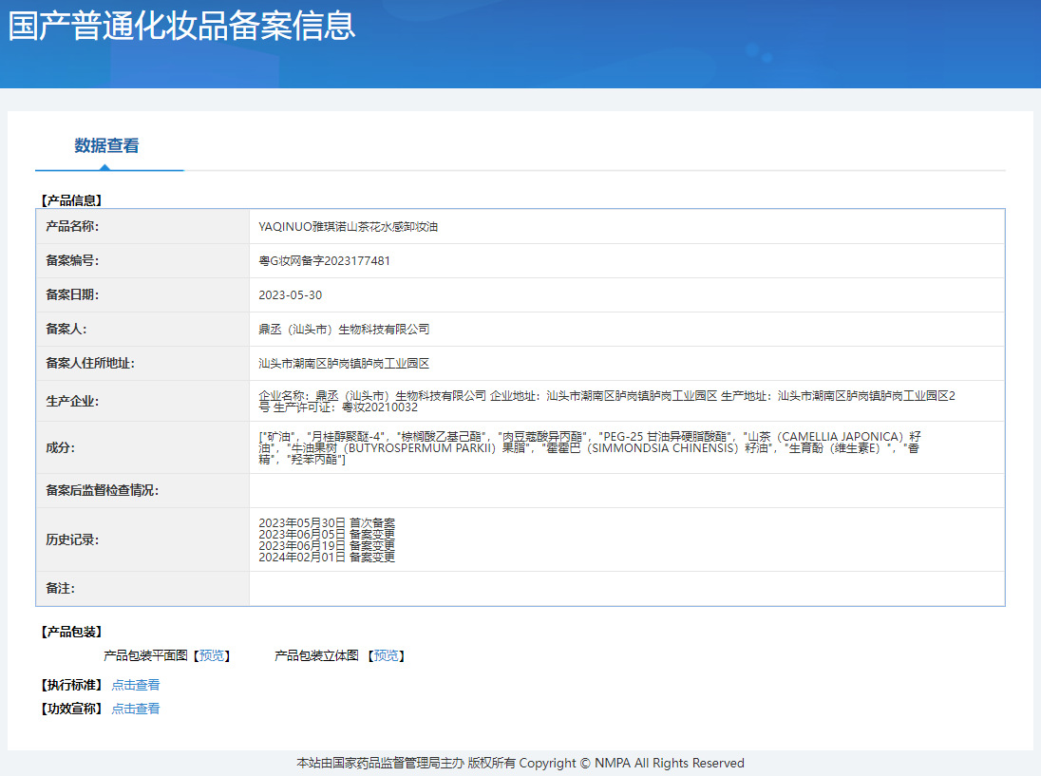The width and height of the screenshot is (1041, 776).
Task: Open 点击查看 link next to 执行标准
Action: tap(136, 685)
